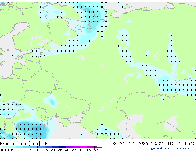Select the 1–2 mm legend color box
The height and width of the screenshot is (151, 196).
19,147
